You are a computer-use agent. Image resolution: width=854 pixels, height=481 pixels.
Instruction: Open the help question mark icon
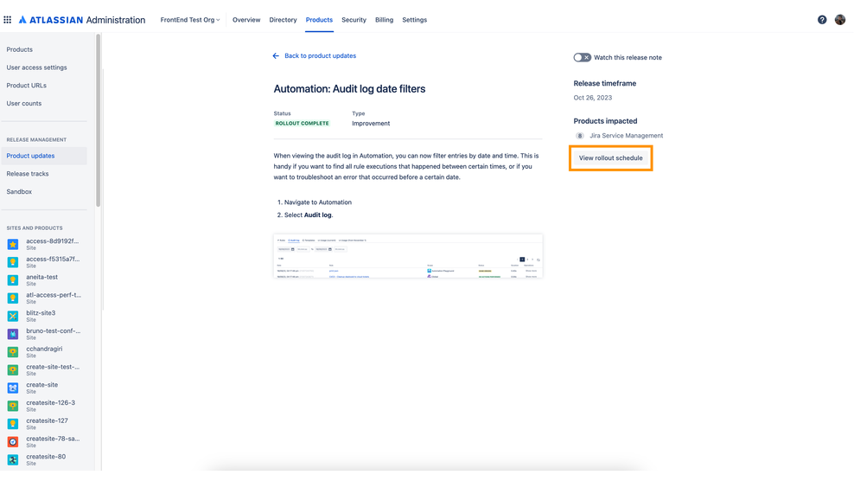point(822,20)
